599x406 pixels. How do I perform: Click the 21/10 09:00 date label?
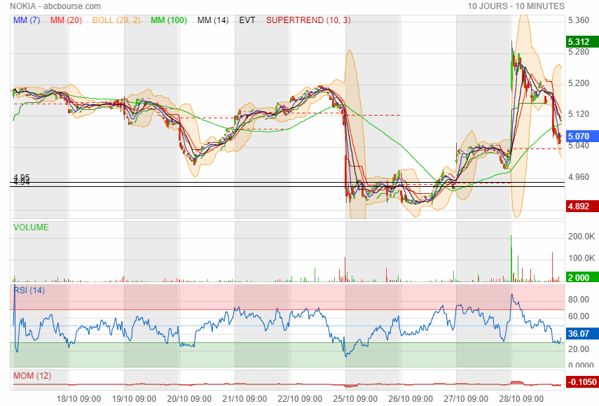[x=245, y=399]
